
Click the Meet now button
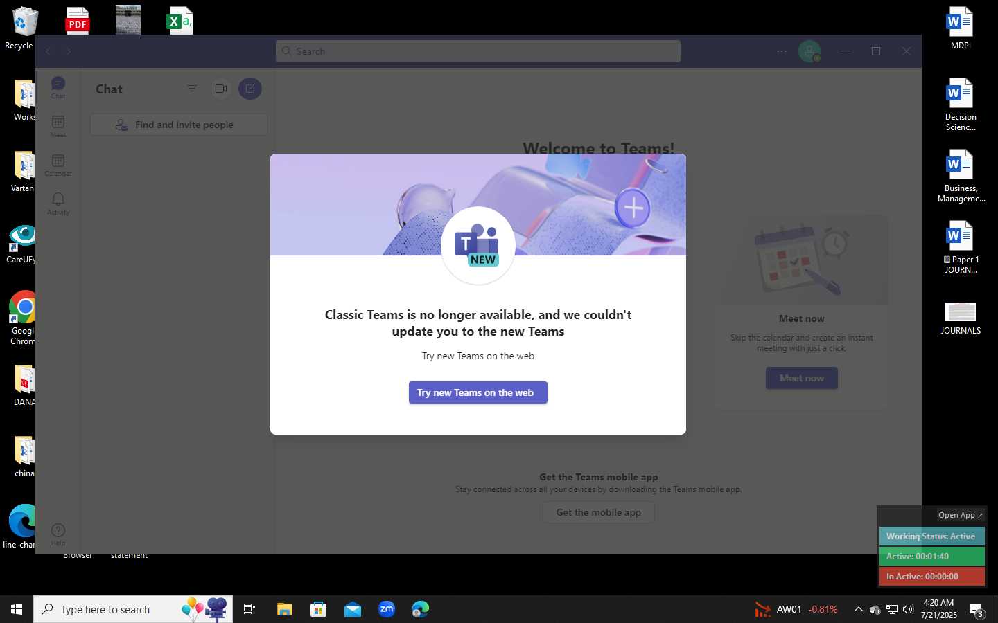pos(802,378)
